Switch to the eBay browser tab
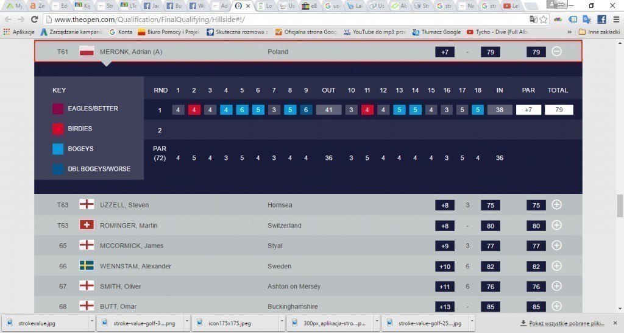Screen dimensions: 624x333 point(311,5)
